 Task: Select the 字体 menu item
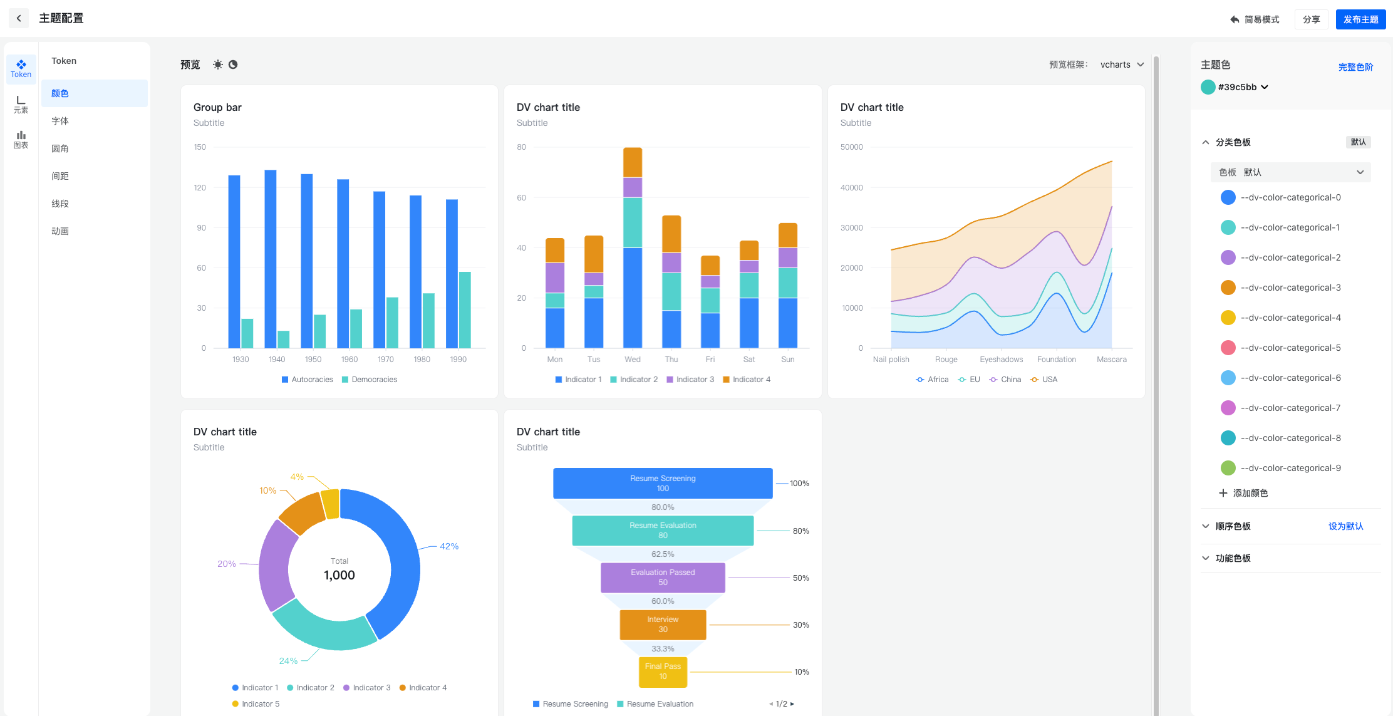(x=60, y=121)
